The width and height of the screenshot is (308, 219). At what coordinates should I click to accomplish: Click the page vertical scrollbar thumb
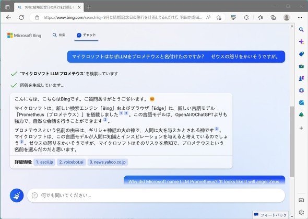(292, 142)
